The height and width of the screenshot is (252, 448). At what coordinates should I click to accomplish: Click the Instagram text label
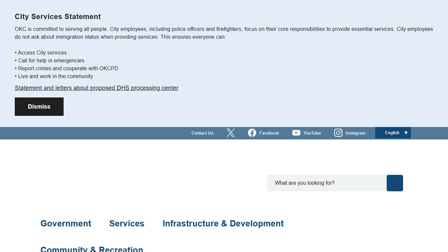356,133
